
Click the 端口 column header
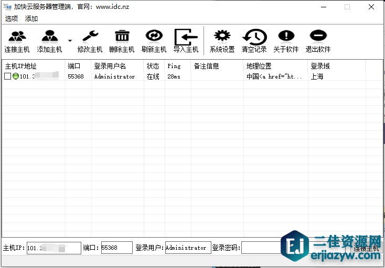pyautogui.click(x=78, y=66)
